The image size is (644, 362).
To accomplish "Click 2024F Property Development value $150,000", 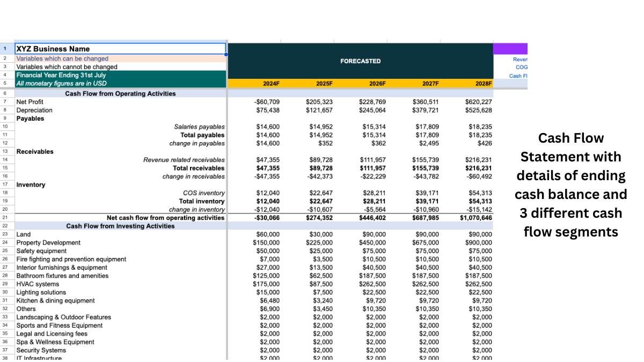I will [x=266, y=243].
